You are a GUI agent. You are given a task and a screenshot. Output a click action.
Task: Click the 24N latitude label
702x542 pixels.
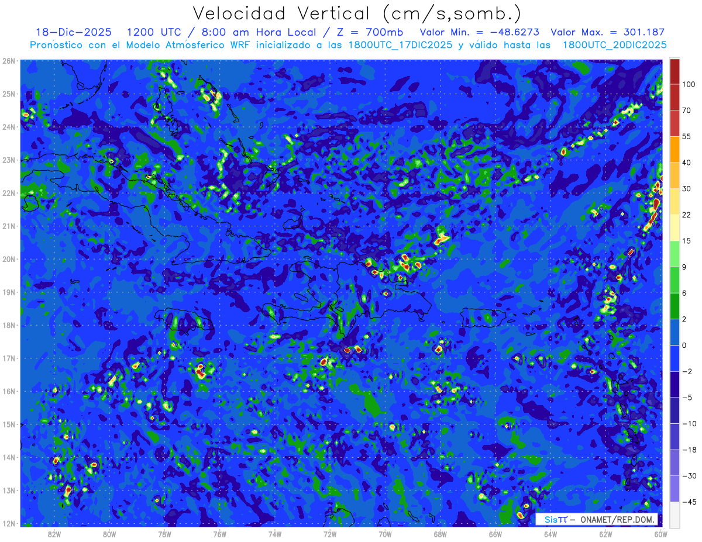tap(8, 127)
